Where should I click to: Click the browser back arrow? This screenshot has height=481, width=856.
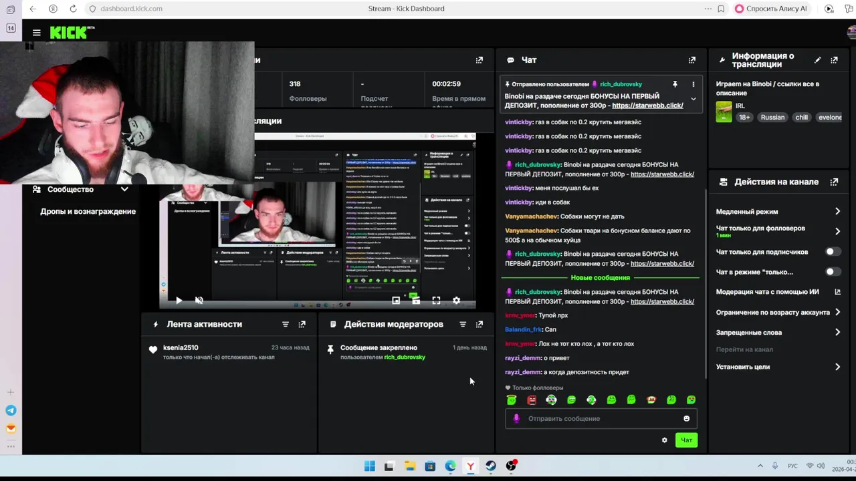coord(33,9)
